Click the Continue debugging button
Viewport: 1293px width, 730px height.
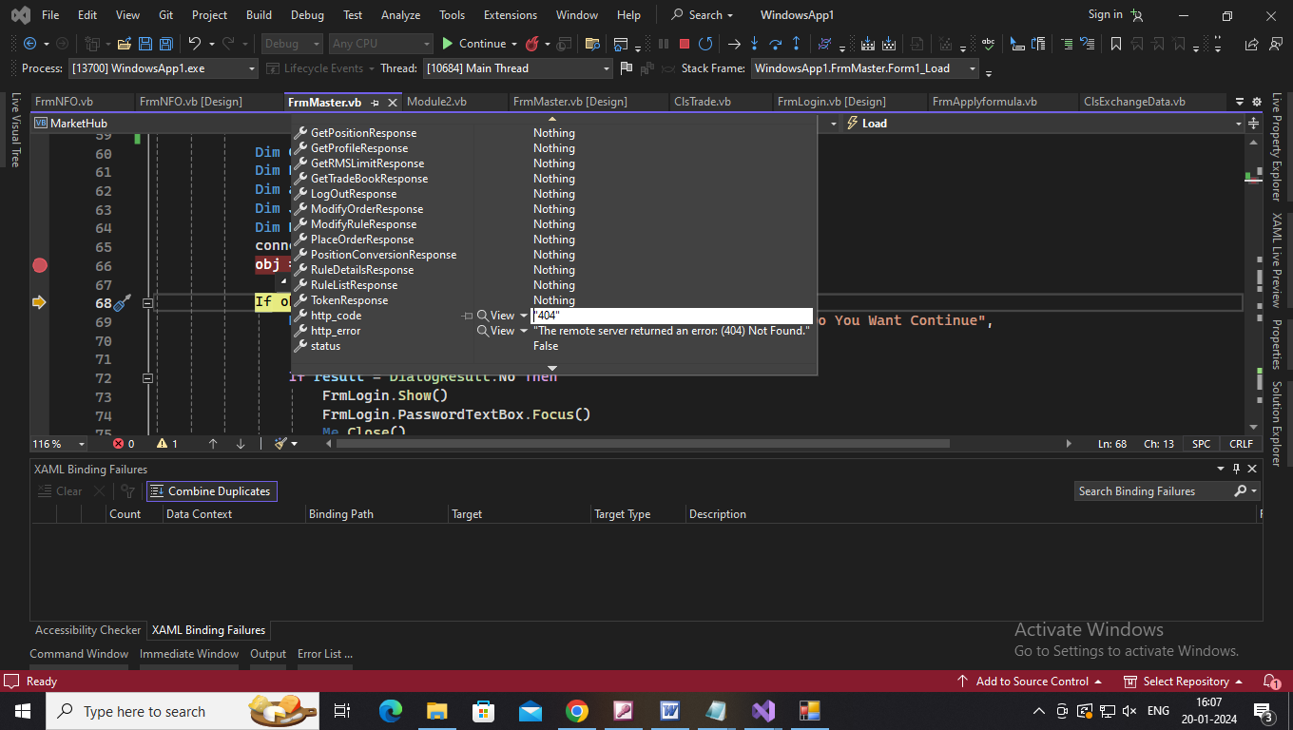[x=473, y=44]
